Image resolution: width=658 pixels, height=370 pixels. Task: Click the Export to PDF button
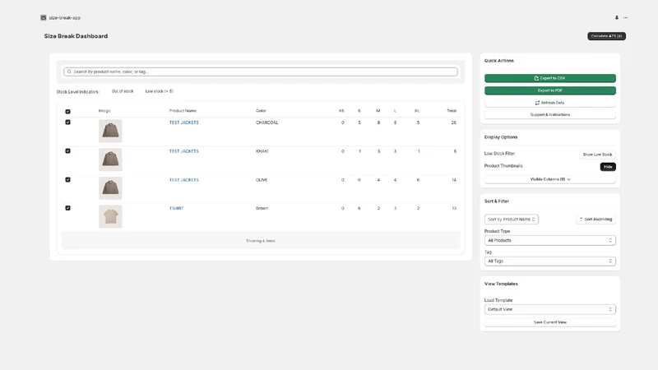coord(549,90)
